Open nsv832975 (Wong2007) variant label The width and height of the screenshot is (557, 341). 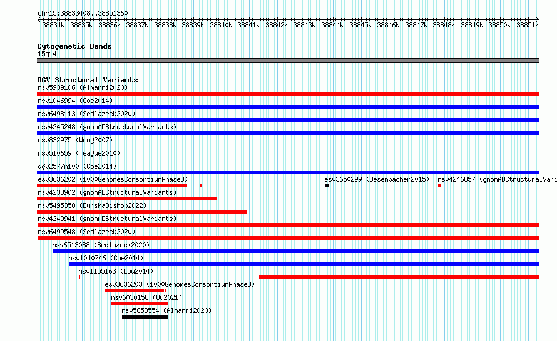[x=75, y=140]
